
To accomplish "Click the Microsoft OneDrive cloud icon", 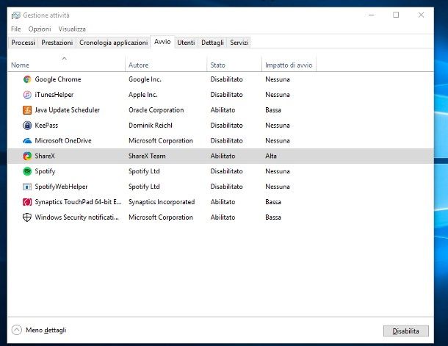I will [x=27, y=141].
